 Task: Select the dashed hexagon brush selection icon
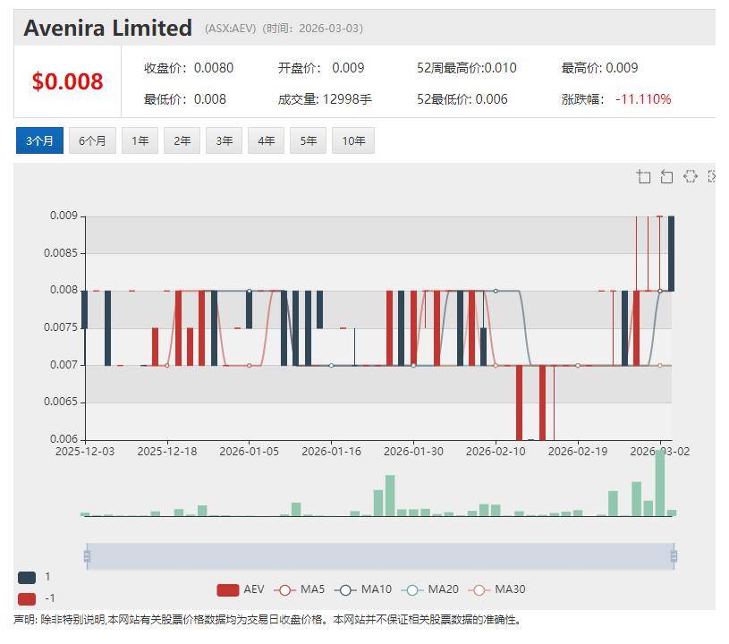click(x=690, y=176)
